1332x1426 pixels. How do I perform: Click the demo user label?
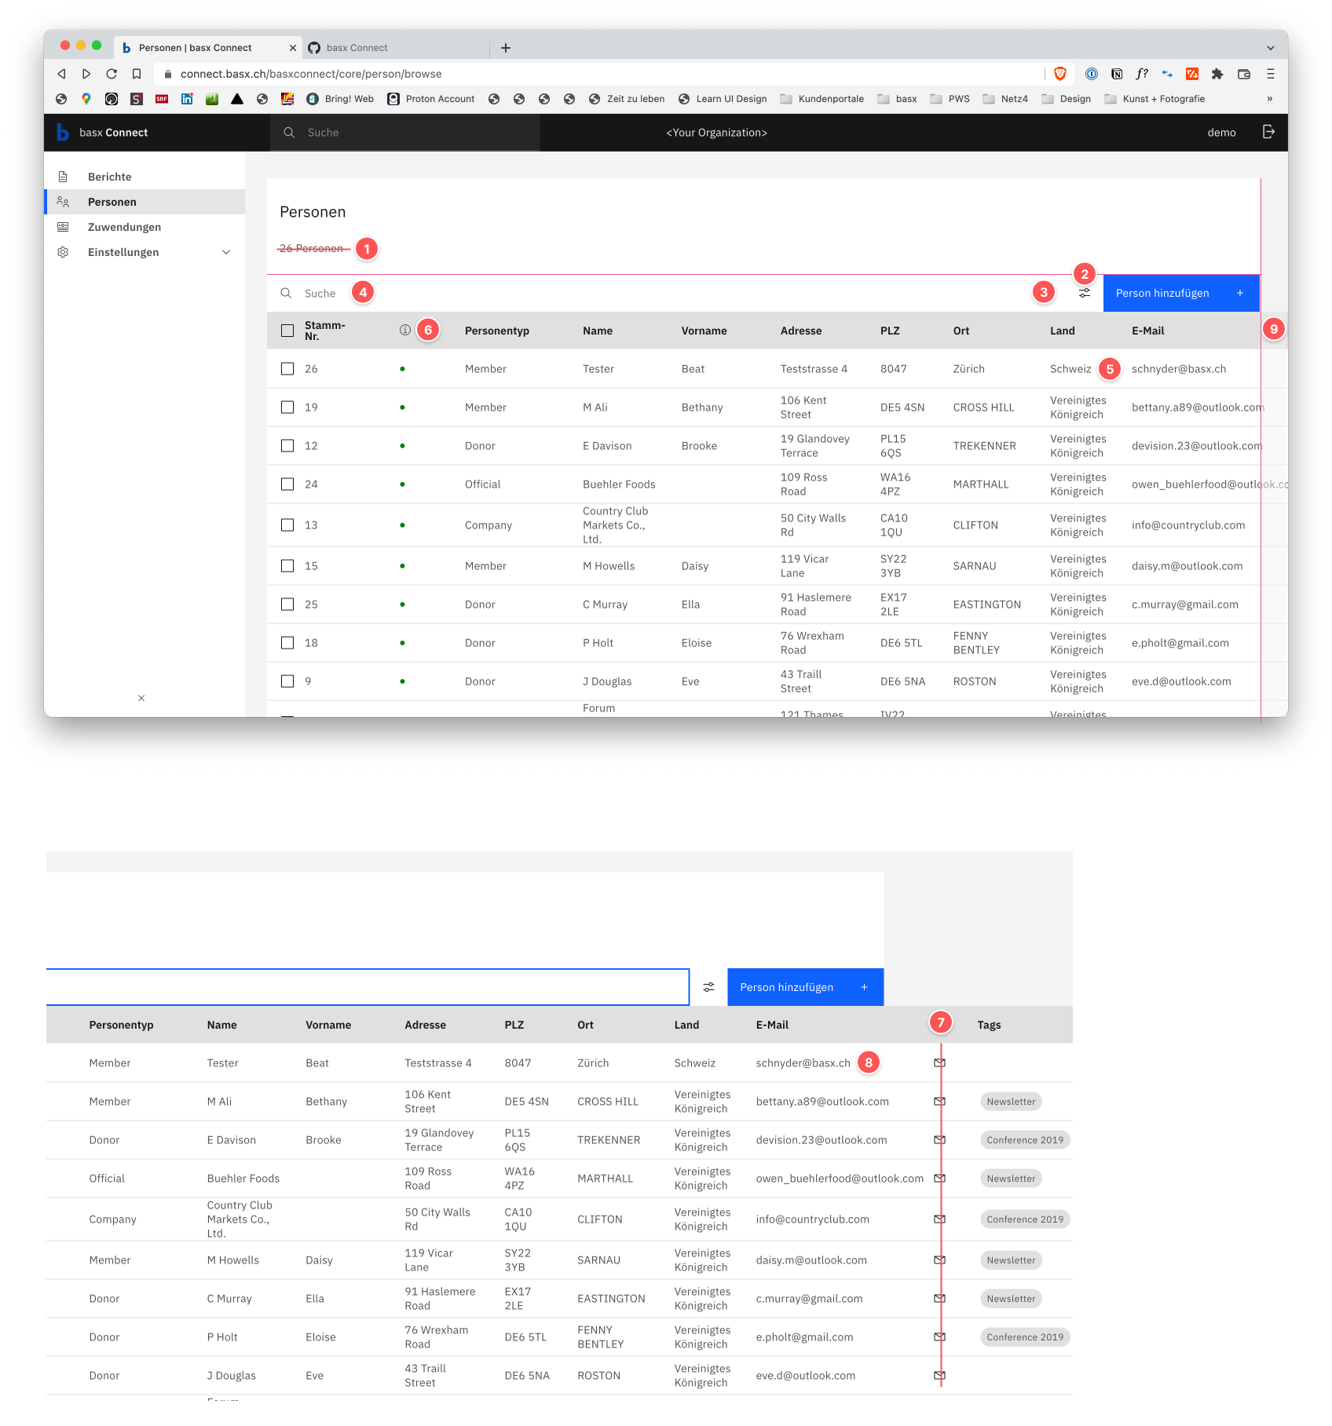(1221, 133)
